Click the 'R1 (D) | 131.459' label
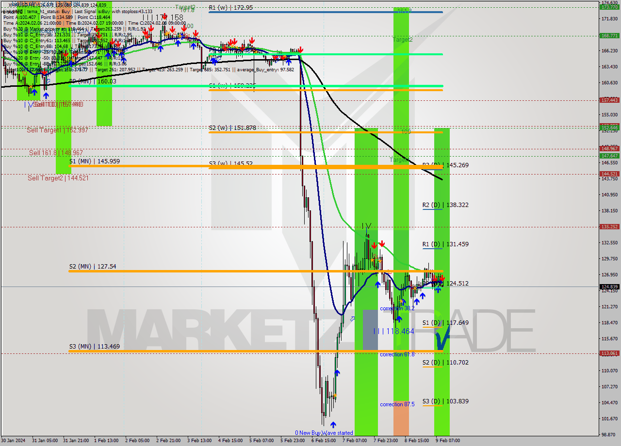Screen dimensions: 621x446 (445, 244)
